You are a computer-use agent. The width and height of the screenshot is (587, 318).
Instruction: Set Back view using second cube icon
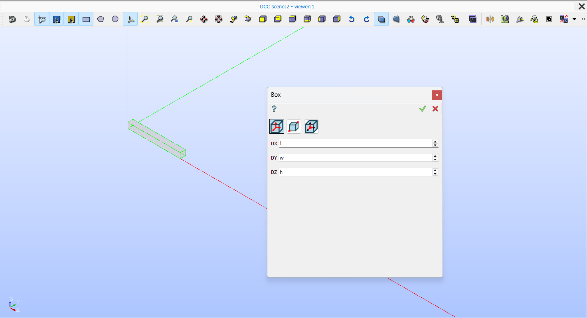coord(278,19)
